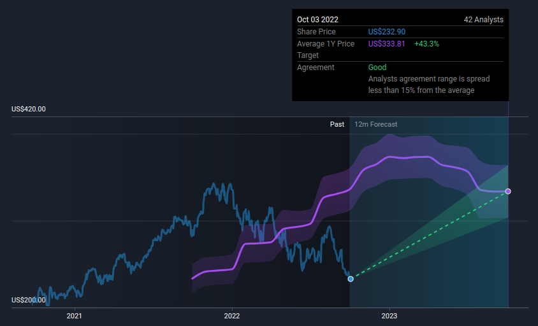Click the +43.3% upside figure
Image resolution: width=538 pixels, height=326 pixels.
click(426, 44)
